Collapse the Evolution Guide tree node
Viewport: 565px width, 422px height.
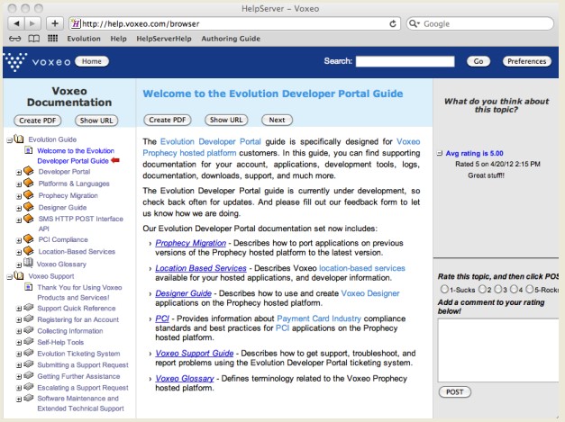coord(9,140)
